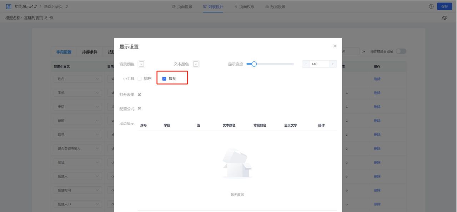Click the plus stepper beside the 140 width value
Image resolution: width=457 pixels, height=212 pixels.
tap(332, 64)
